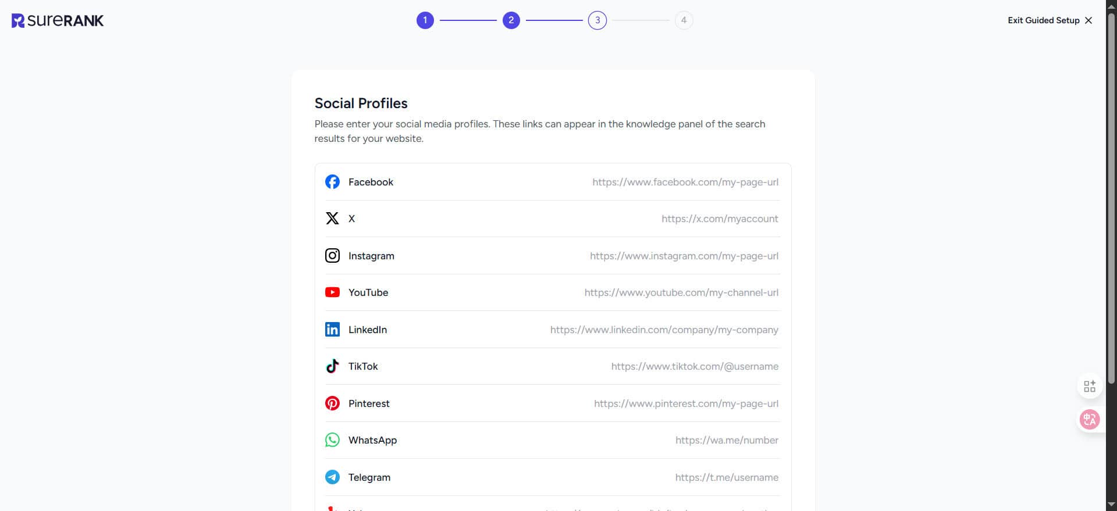The image size is (1117, 511).
Task: Click the LinkedIn icon
Action: pyautogui.click(x=332, y=330)
